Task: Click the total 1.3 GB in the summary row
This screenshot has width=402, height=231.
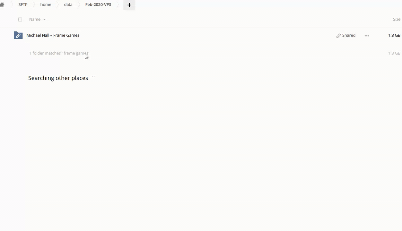Action: 394,53
